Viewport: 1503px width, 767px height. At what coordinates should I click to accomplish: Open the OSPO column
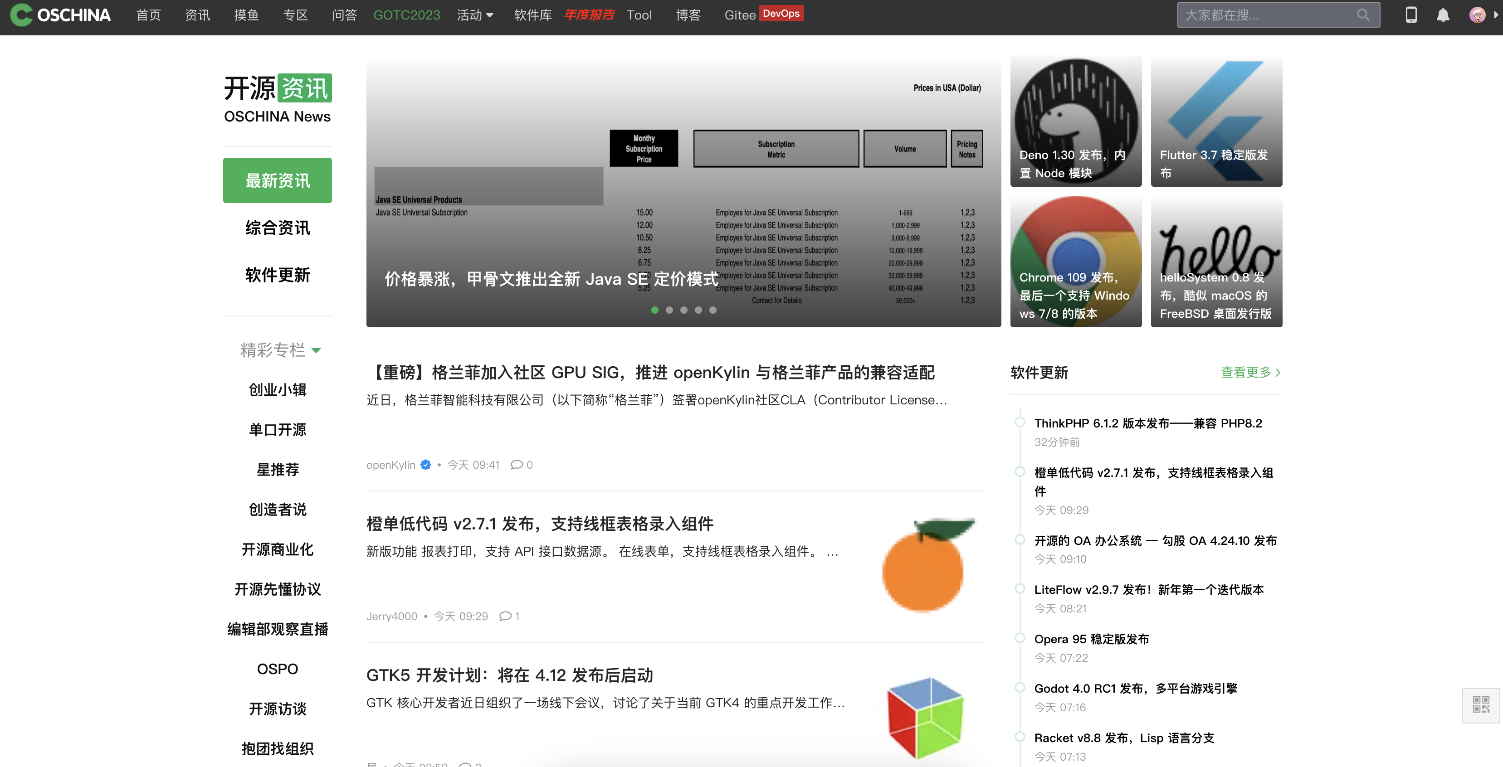[x=277, y=669]
